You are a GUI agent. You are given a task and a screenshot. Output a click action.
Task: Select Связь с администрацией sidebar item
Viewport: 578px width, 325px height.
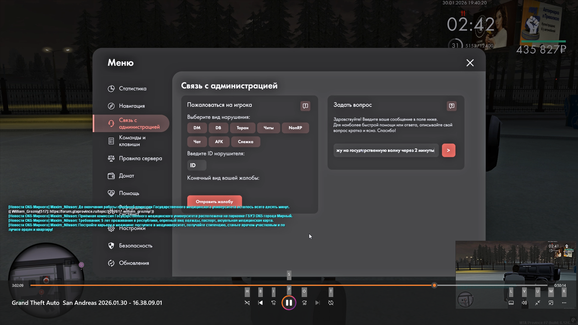[131, 123]
